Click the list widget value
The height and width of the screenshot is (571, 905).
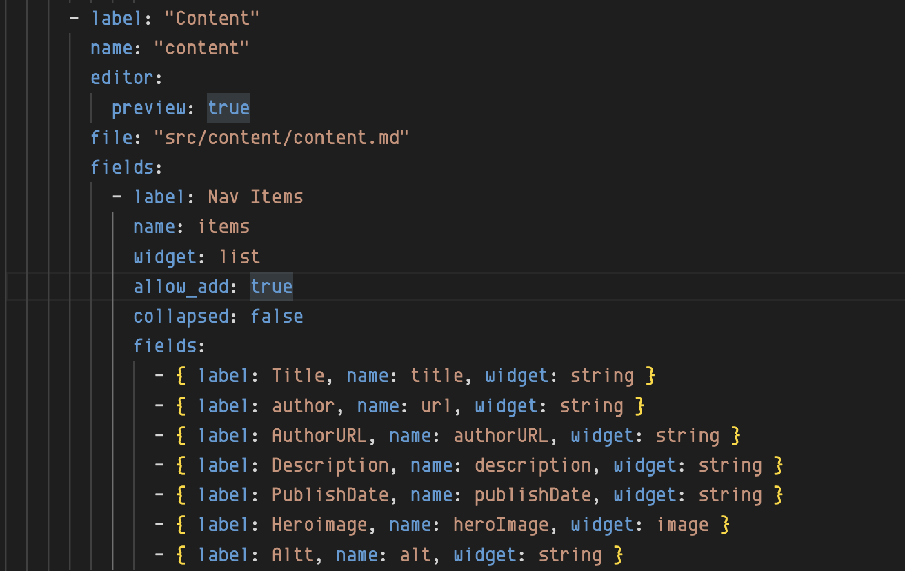(239, 257)
